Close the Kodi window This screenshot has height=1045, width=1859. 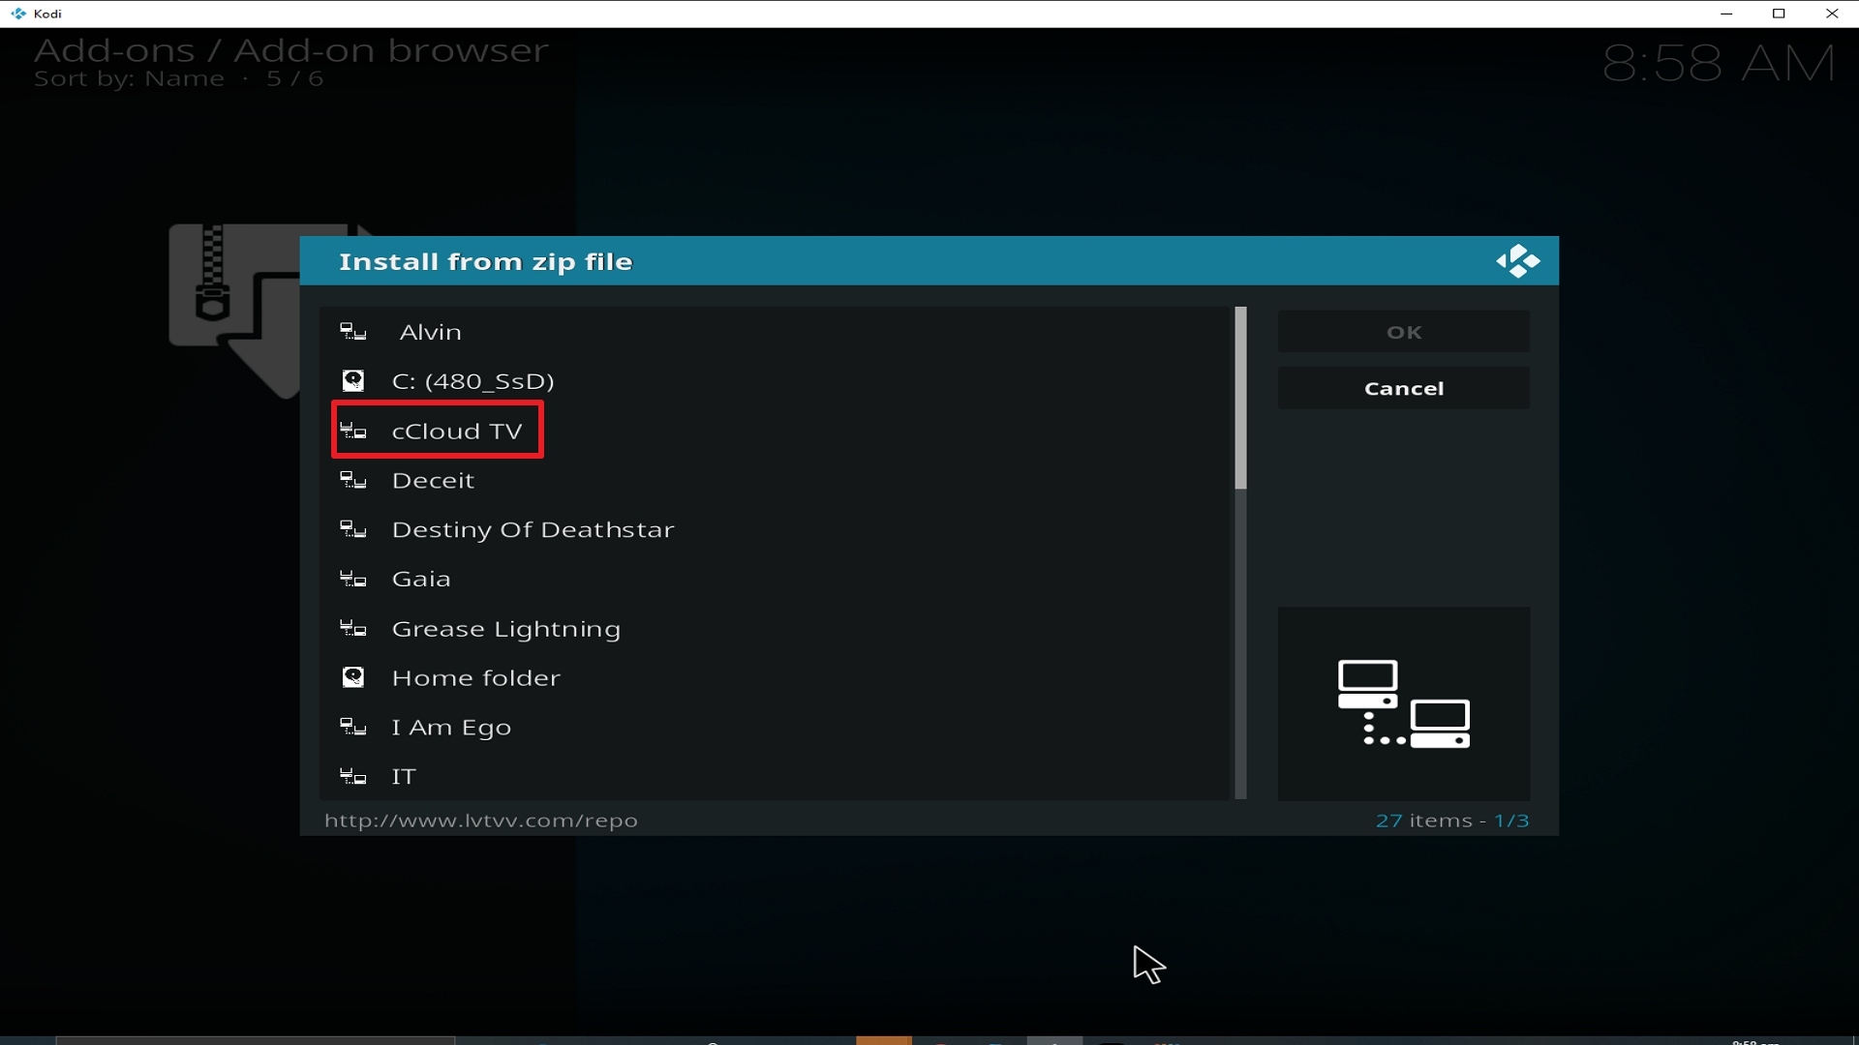coord(1832,14)
